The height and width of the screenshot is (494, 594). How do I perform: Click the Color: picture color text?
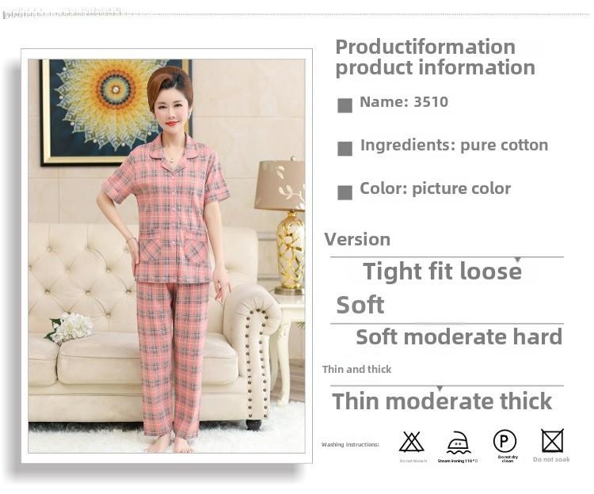coord(436,188)
